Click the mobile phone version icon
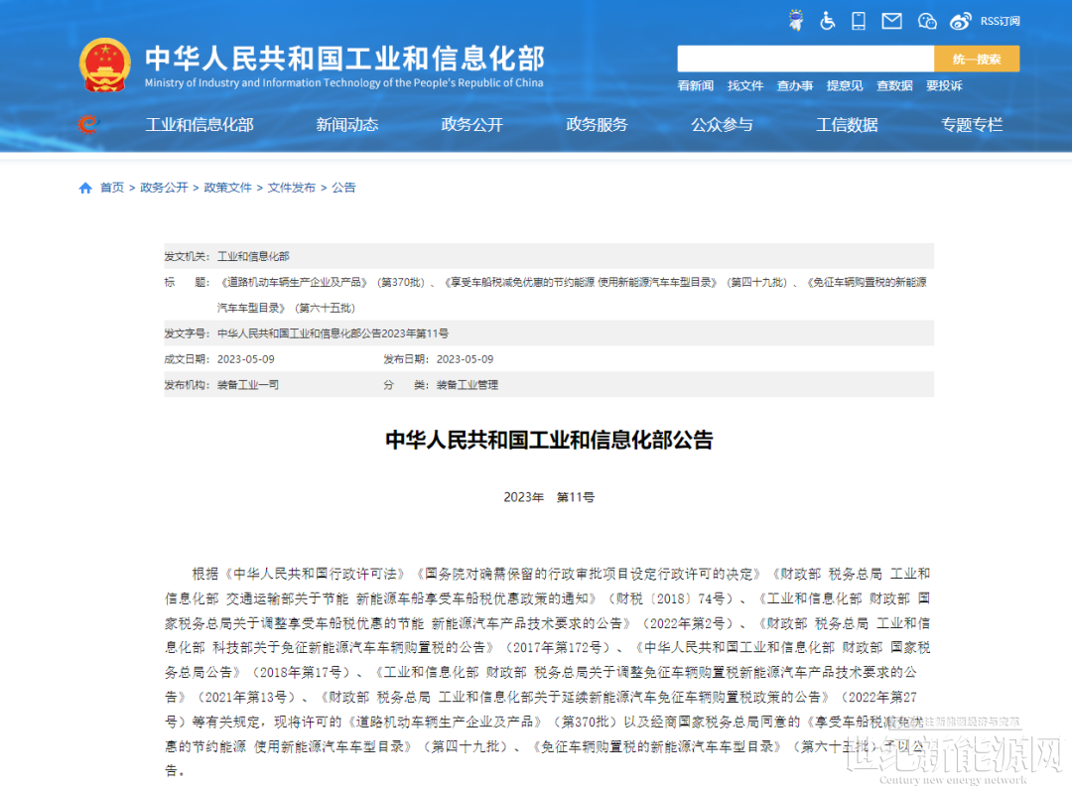This screenshot has height=790, width=1072. point(860,20)
